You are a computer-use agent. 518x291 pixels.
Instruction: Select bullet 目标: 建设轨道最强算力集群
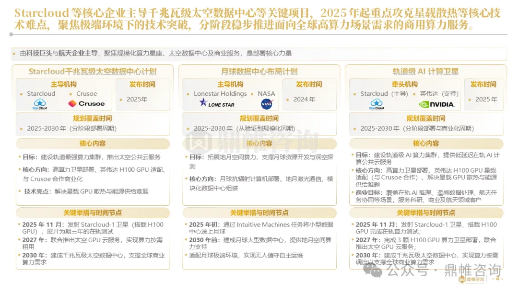pos(92,157)
